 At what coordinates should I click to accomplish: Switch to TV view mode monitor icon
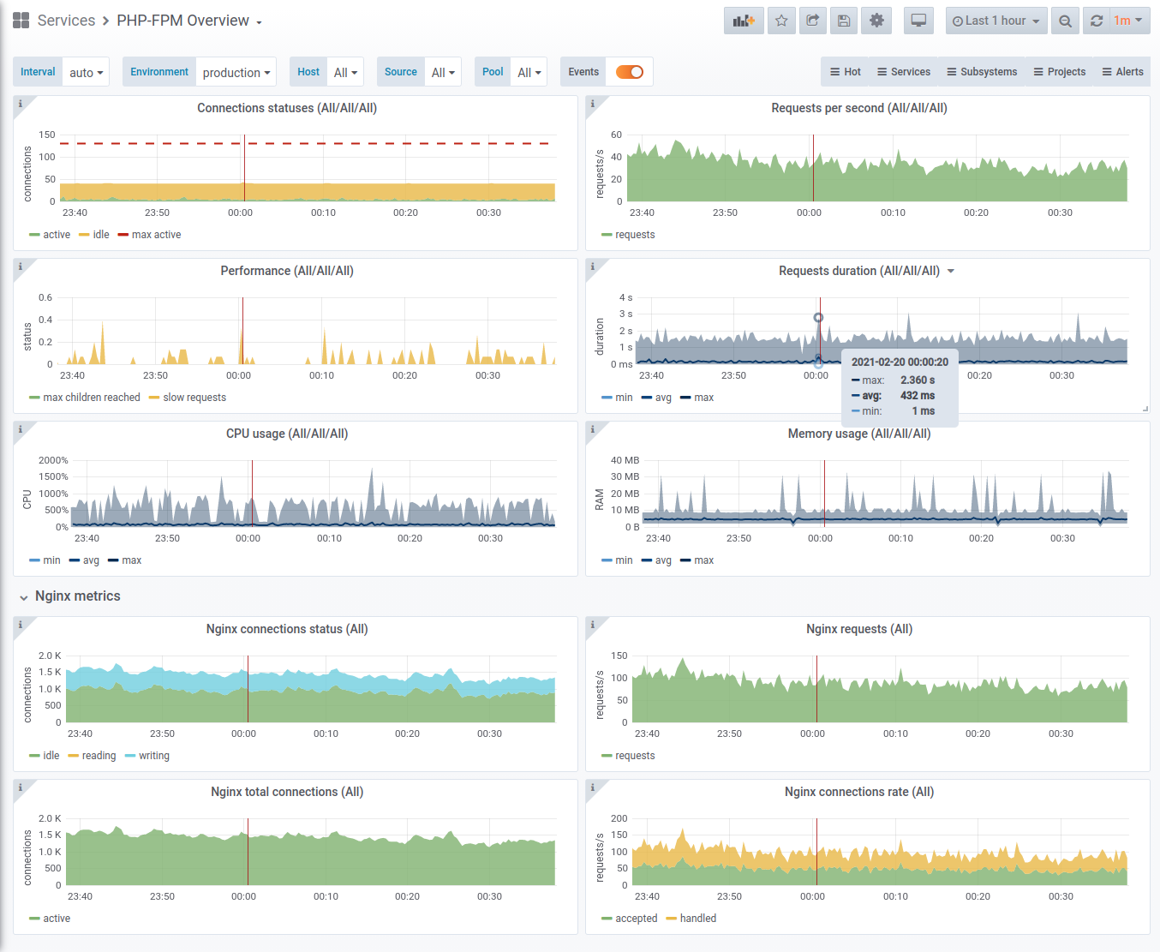click(x=918, y=21)
